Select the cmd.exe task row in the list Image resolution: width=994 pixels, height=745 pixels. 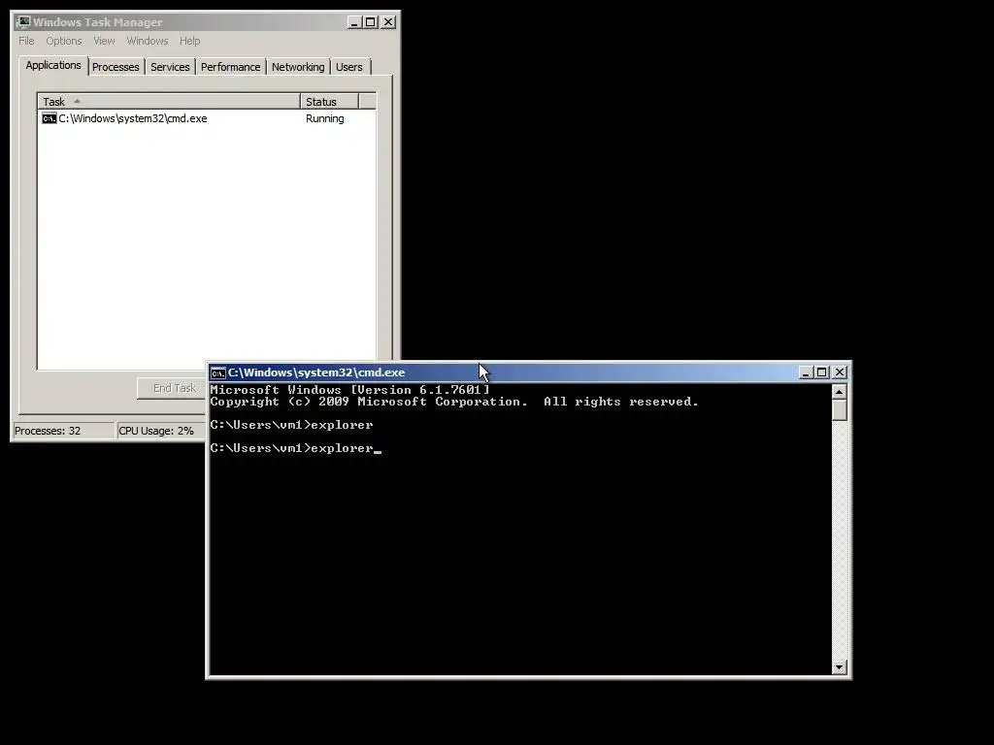[207, 118]
